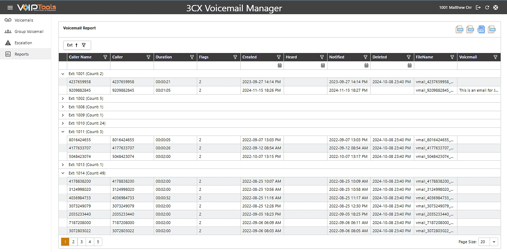
Task: Click the Voicemail filter text box
Action: point(479,65)
